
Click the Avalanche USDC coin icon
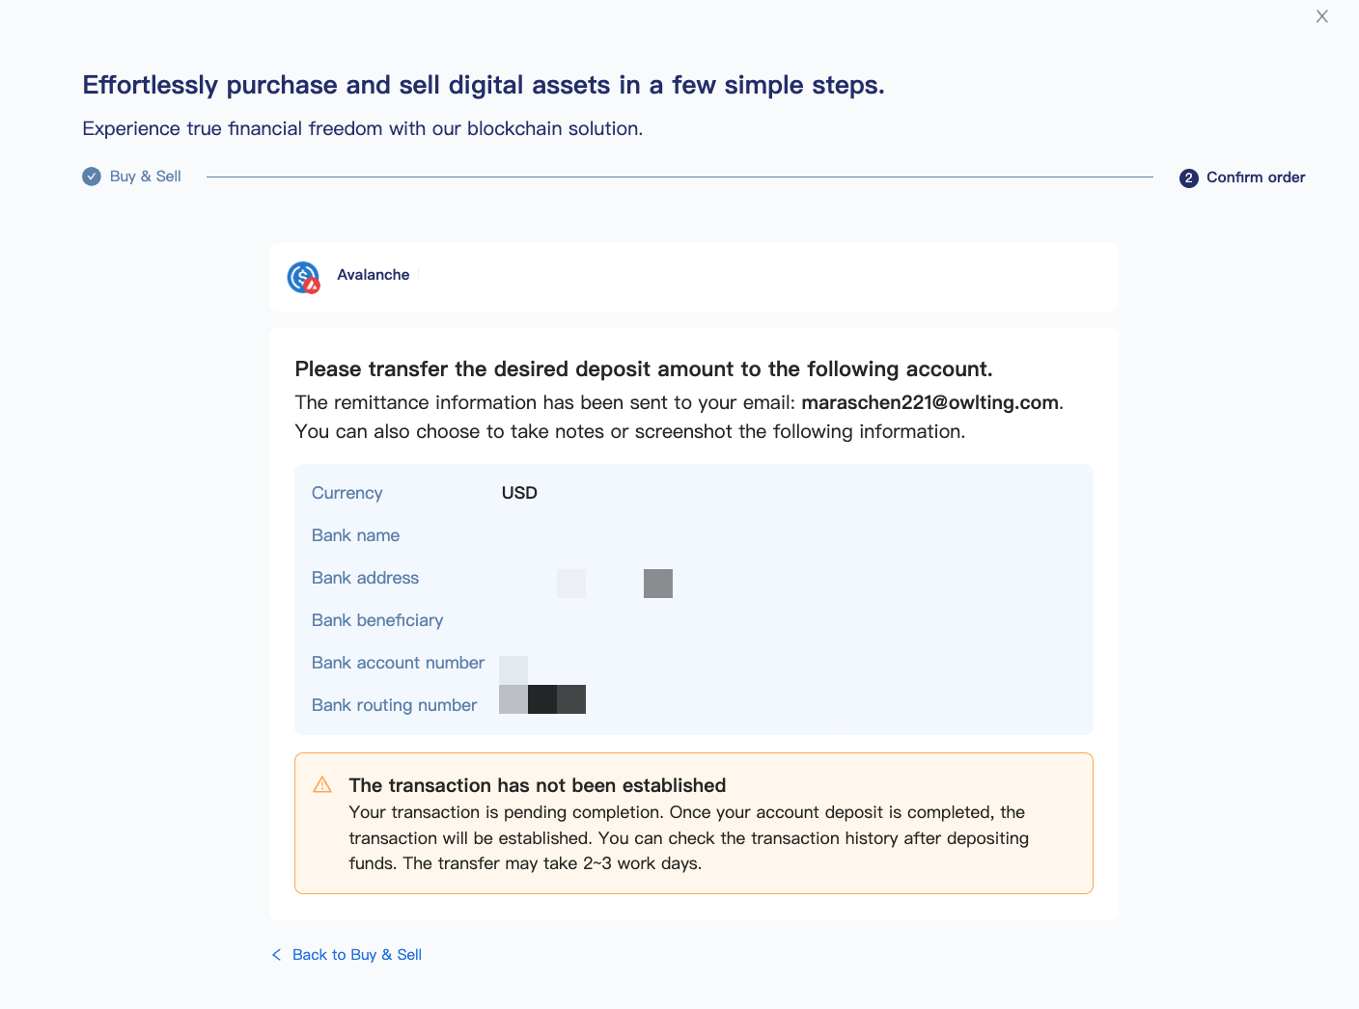pos(303,277)
